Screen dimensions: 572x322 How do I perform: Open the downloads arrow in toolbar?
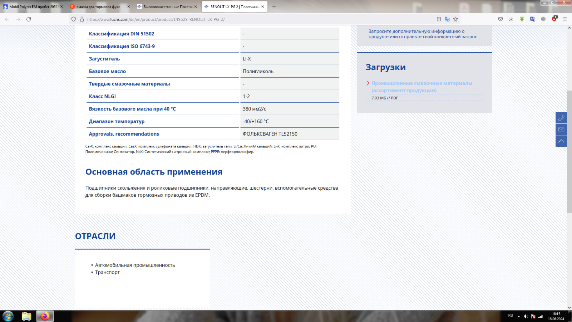pyautogui.click(x=511, y=19)
